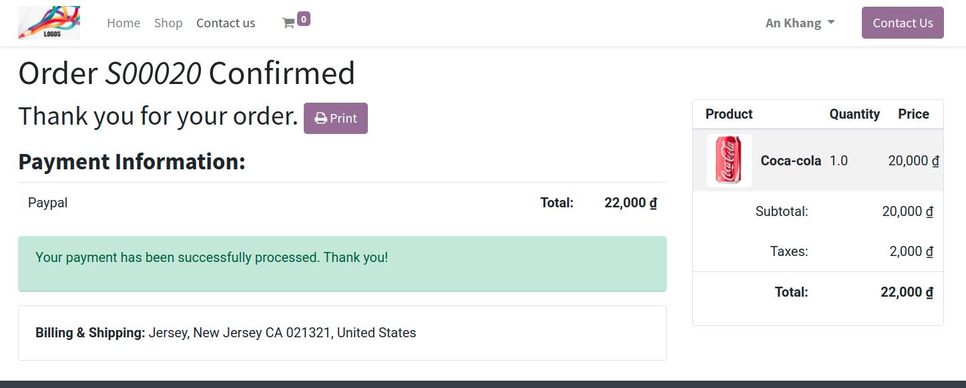Print the order confirmation
Screen dimensions: 966x388
tap(336, 118)
